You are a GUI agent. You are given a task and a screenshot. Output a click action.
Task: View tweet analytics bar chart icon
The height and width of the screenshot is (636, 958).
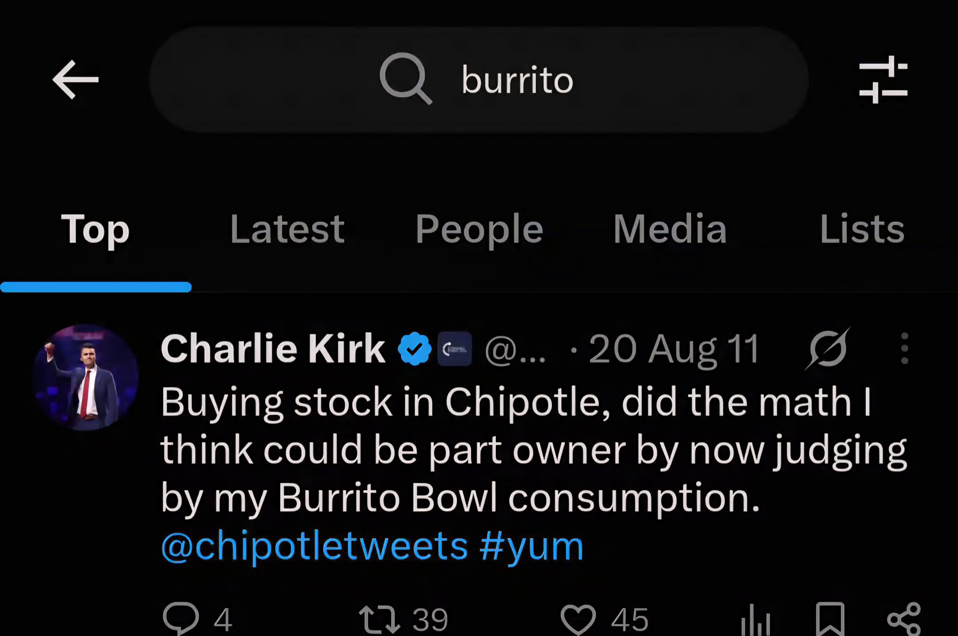(755, 620)
